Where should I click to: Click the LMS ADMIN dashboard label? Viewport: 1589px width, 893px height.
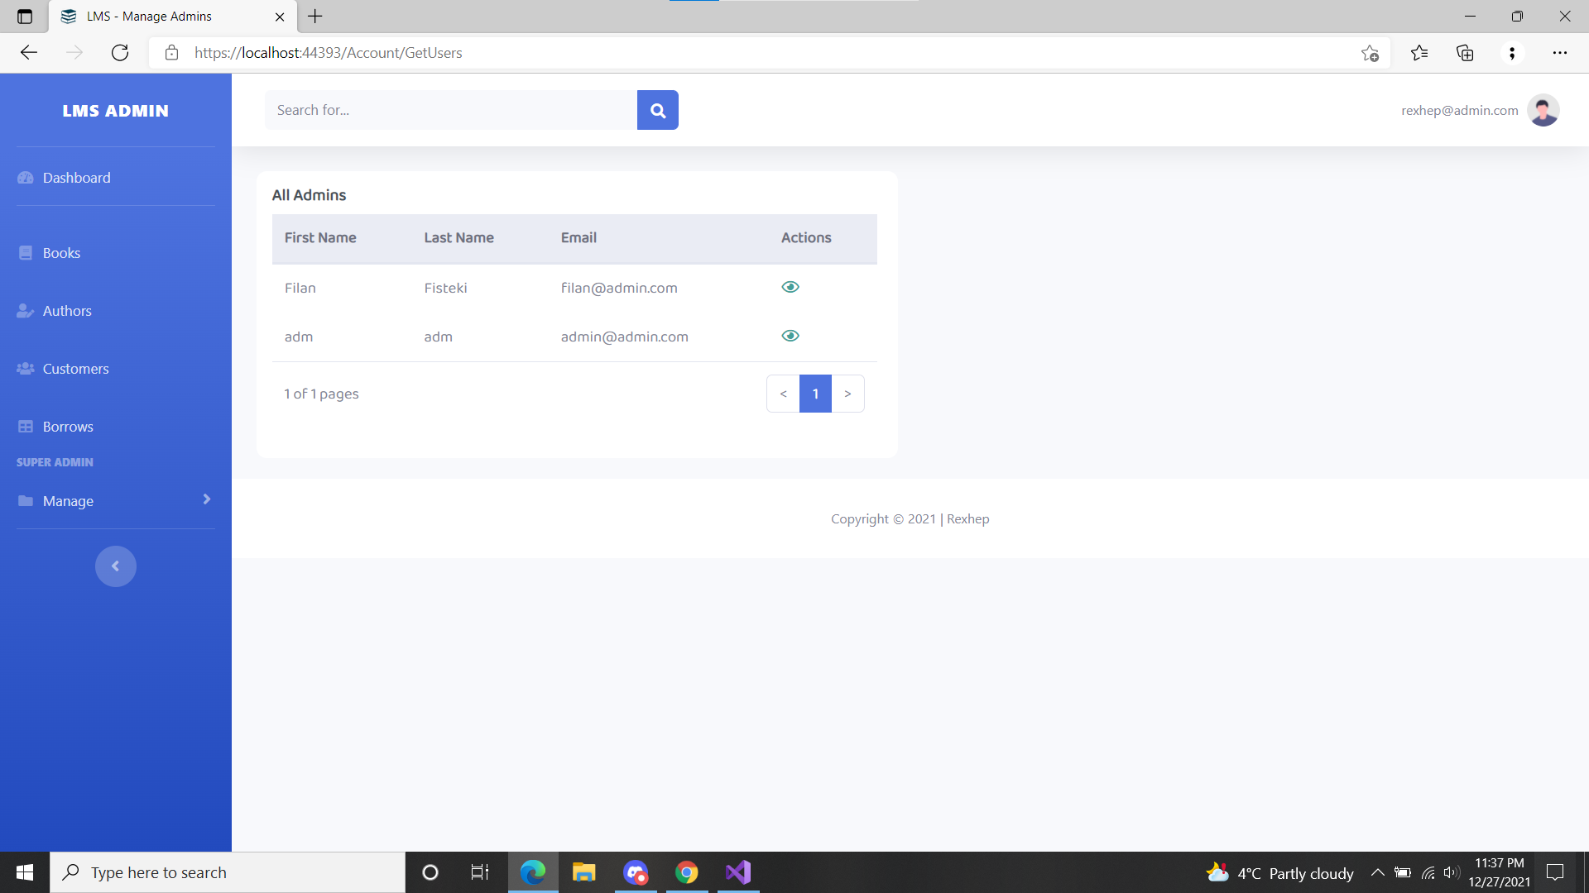(x=114, y=109)
